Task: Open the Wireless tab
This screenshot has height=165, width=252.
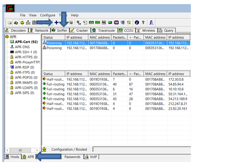Action: pyautogui.click(x=146, y=30)
